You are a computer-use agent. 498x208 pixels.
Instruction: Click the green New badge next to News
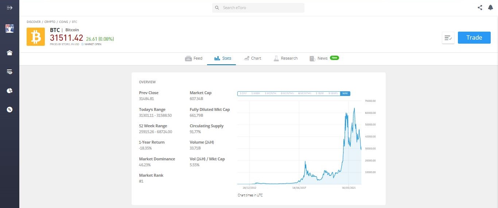[334, 57]
